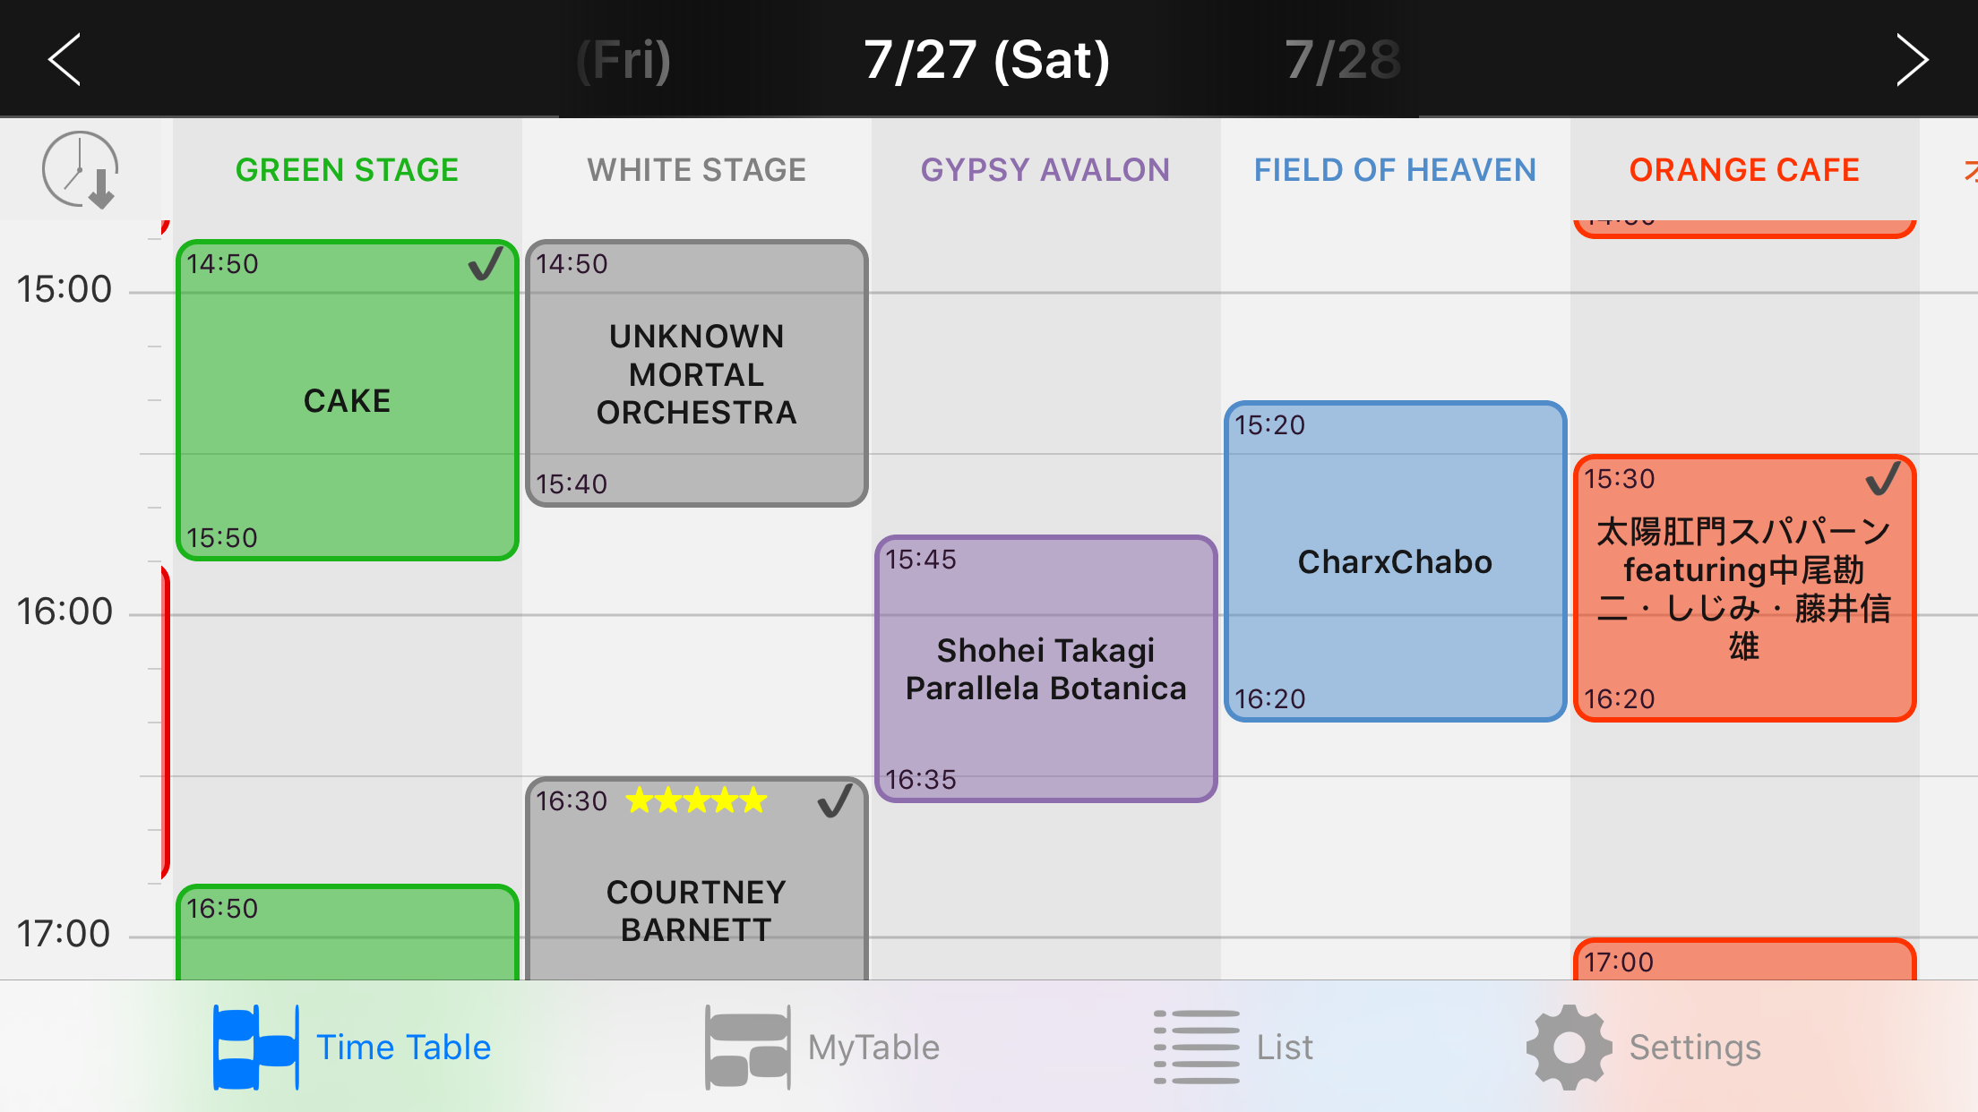Toggle the checkmark on COURTNEY BARNETT event
The height and width of the screenshot is (1112, 1978).
(x=835, y=800)
